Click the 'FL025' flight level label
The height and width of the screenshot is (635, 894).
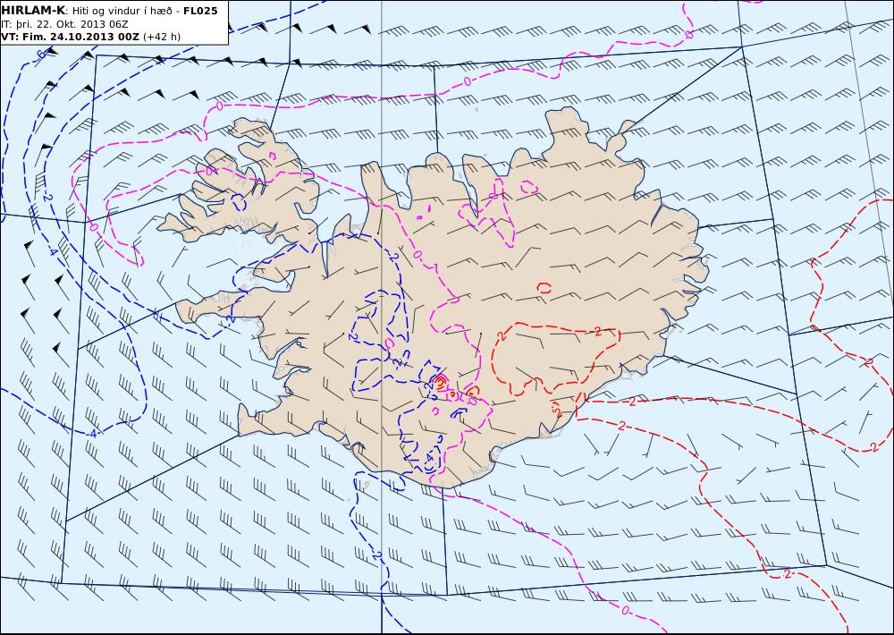(x=200, y=11)
